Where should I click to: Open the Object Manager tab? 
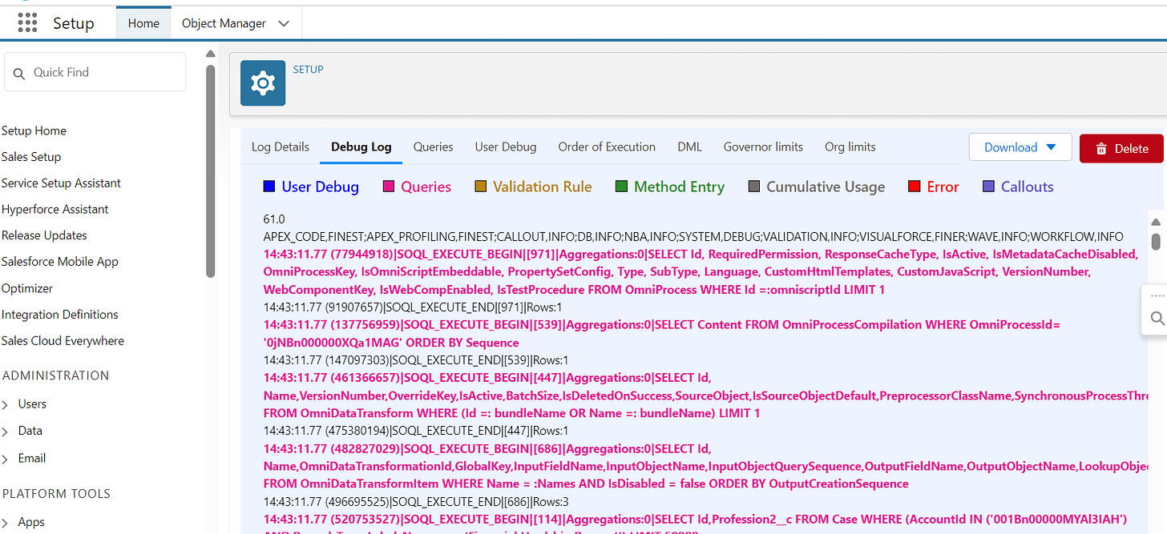224,23
